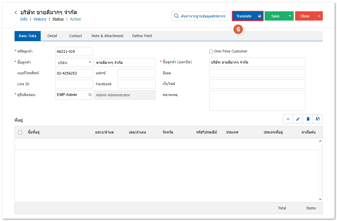The image size is (337, 221).
Task: Click the globe icon on Translate button
Action: pyautogui.click(x=259, y=16)
